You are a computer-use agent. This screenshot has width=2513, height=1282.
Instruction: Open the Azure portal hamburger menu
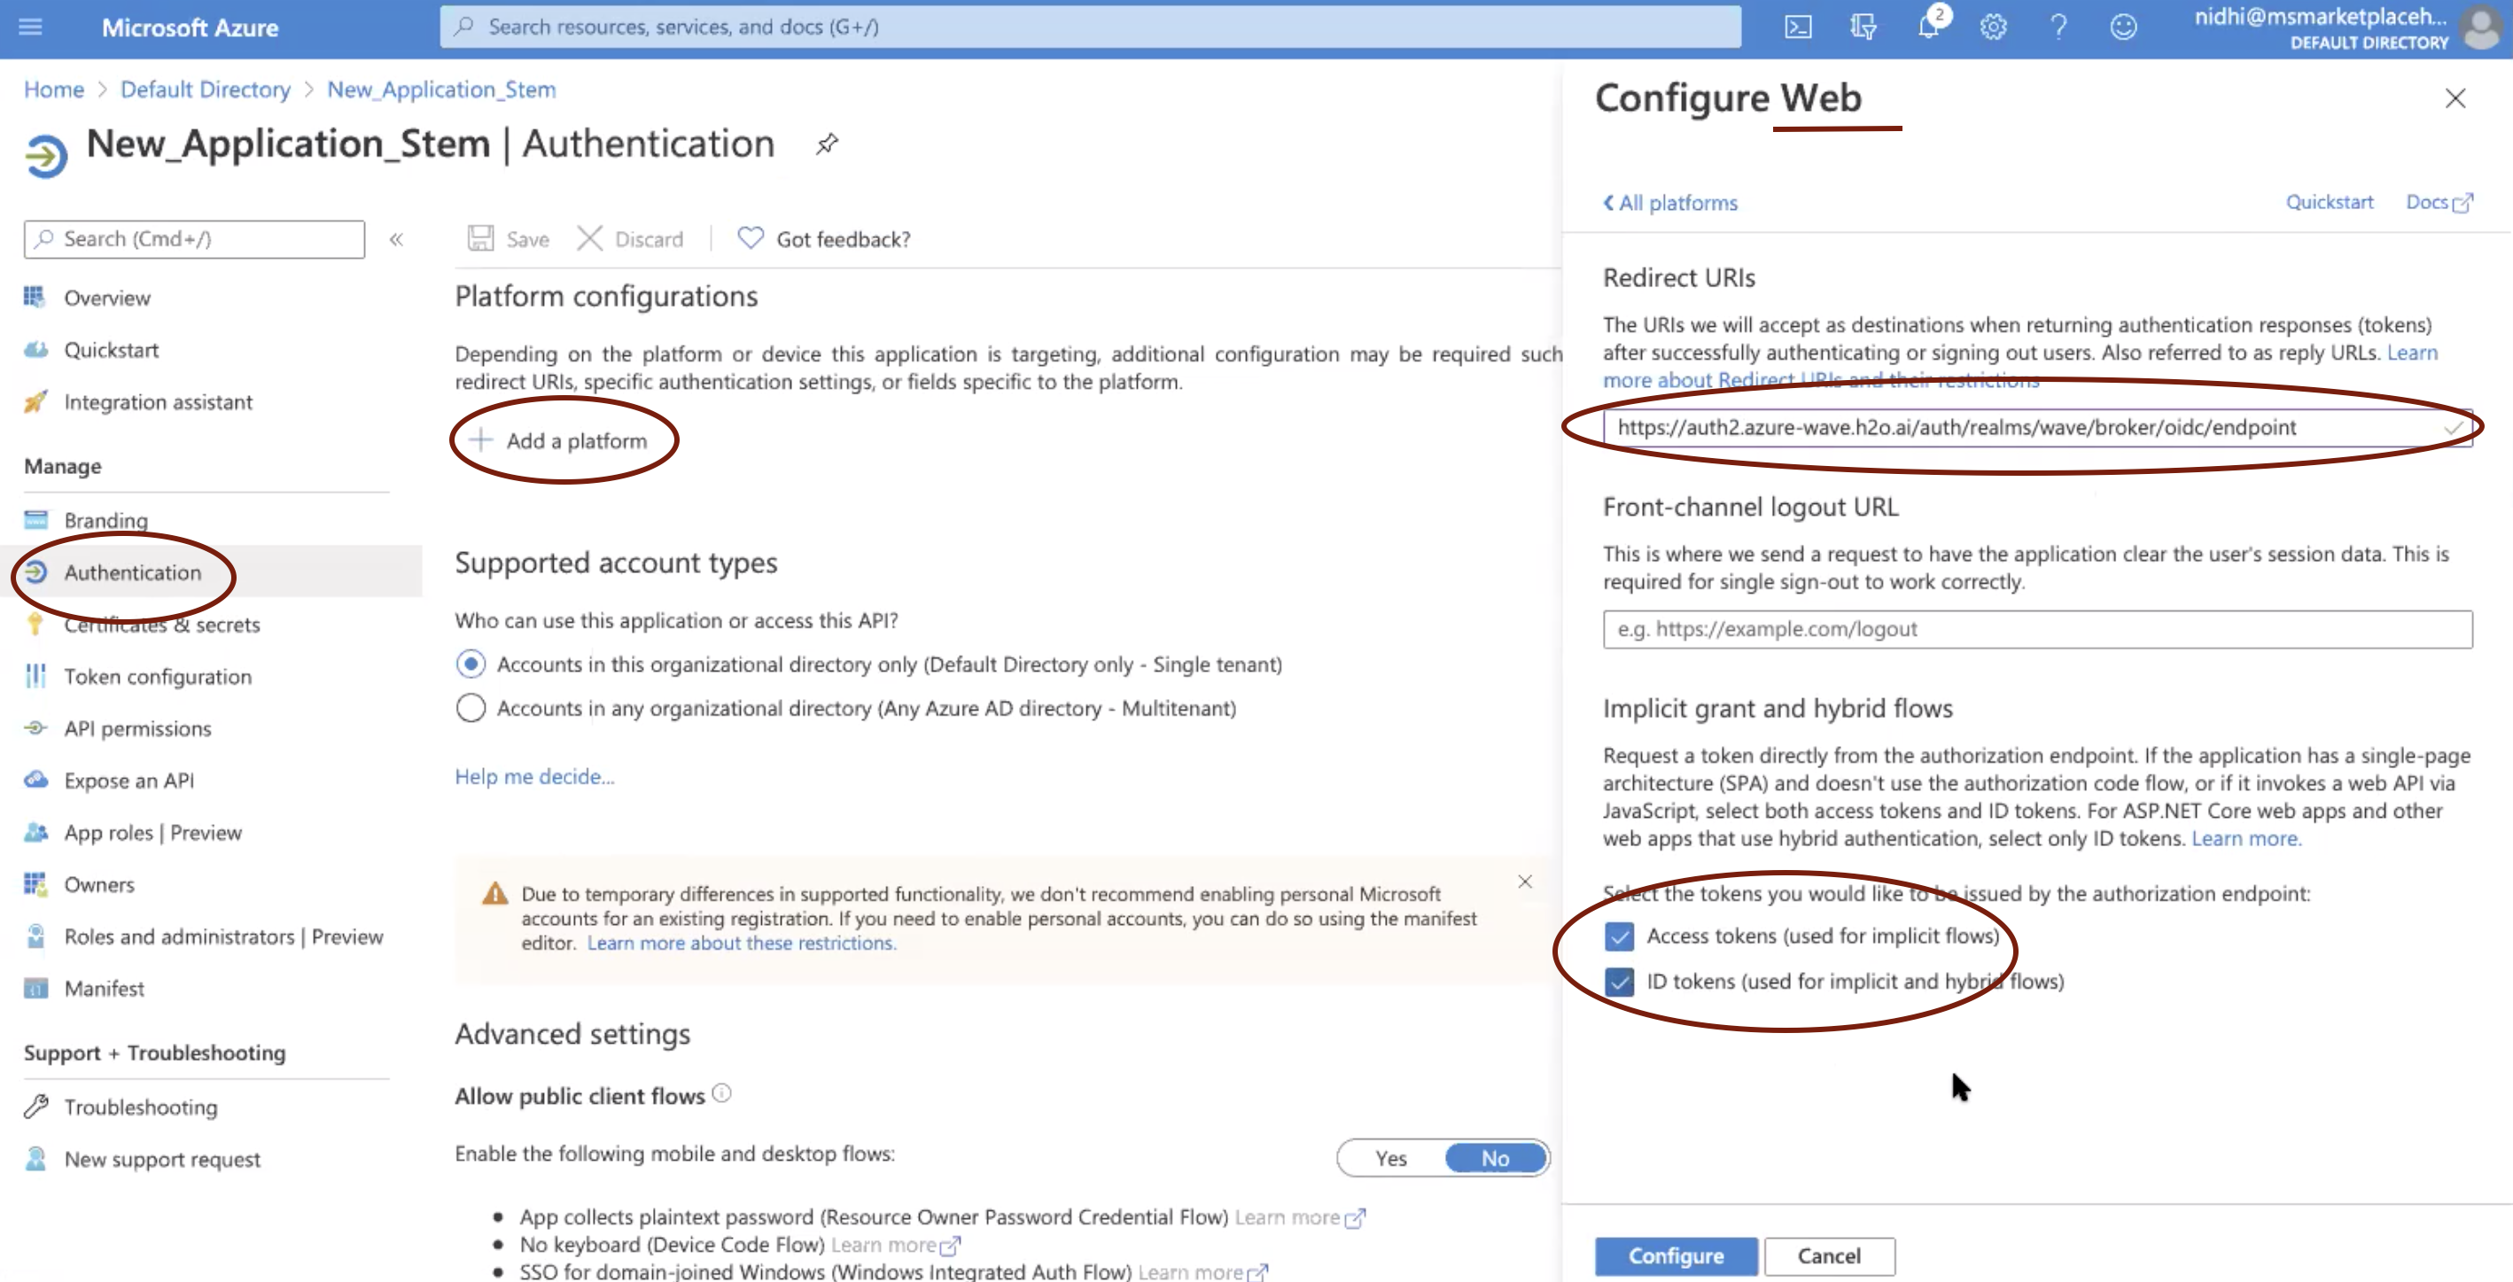click(30, 27)
